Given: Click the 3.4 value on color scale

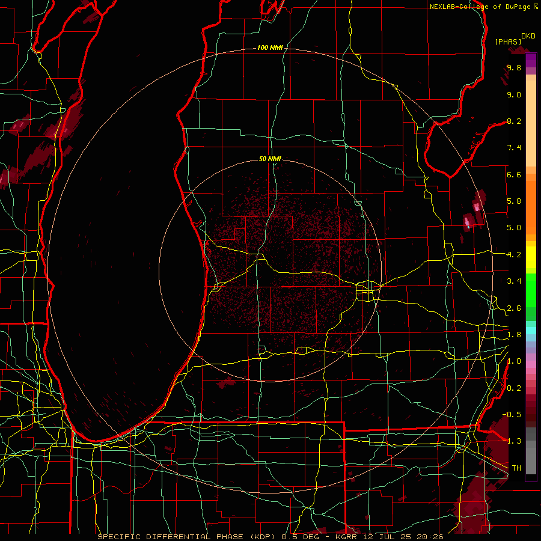Looking at the screenshot, I should click(x=514, y=281).
